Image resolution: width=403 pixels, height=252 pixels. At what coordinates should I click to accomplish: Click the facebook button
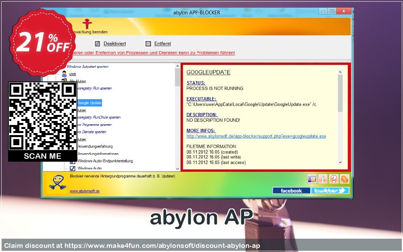pos(291,191)
